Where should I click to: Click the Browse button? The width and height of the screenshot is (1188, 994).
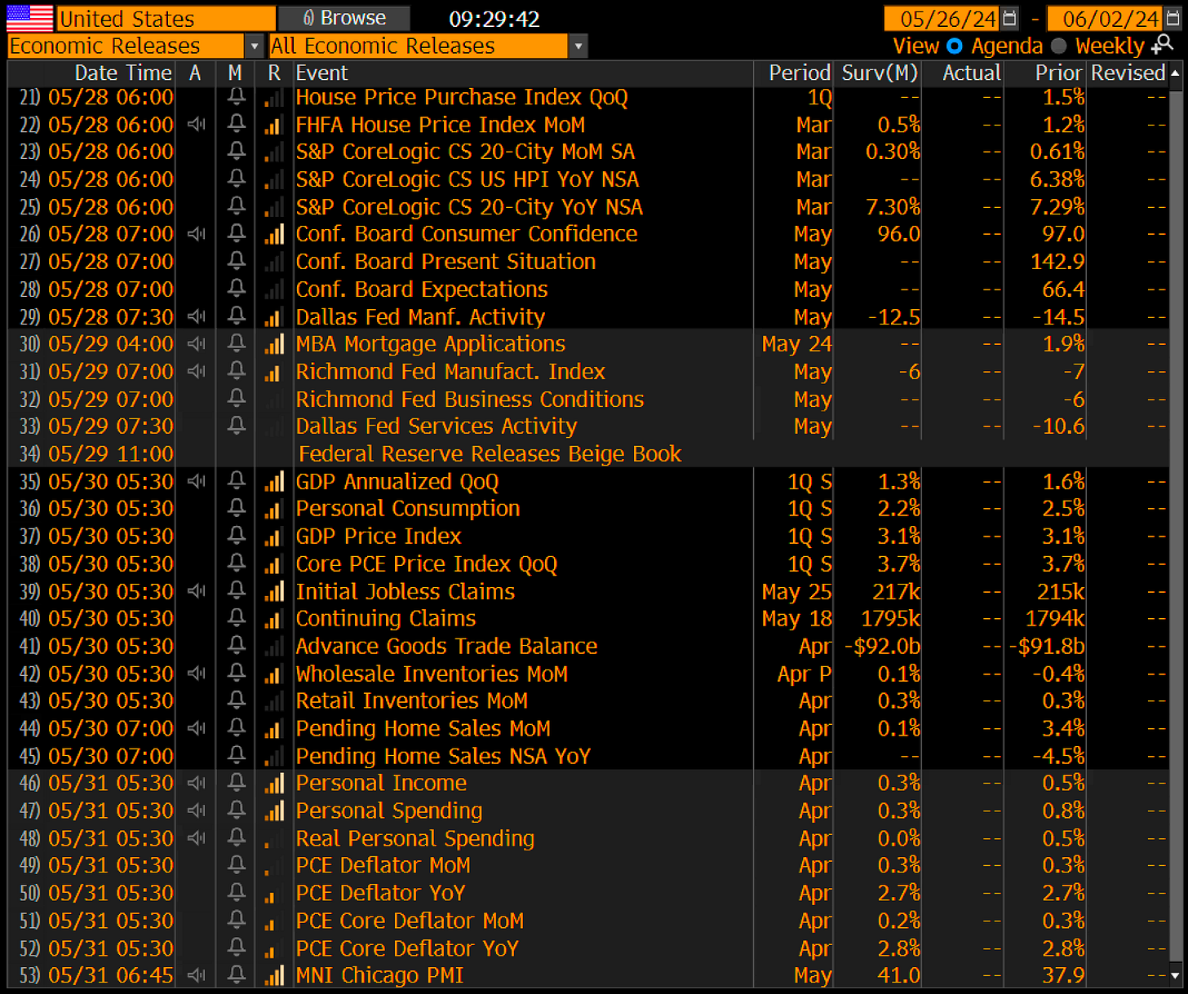pyautogui.click(x=344, y=18)
